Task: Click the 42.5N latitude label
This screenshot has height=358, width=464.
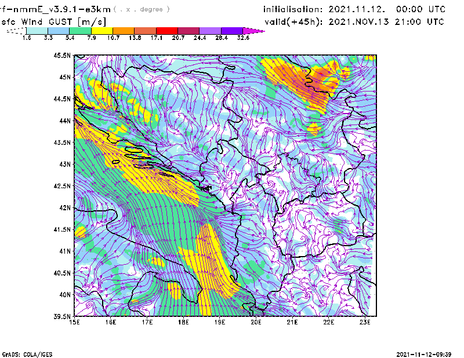Action: coord(62,186)
